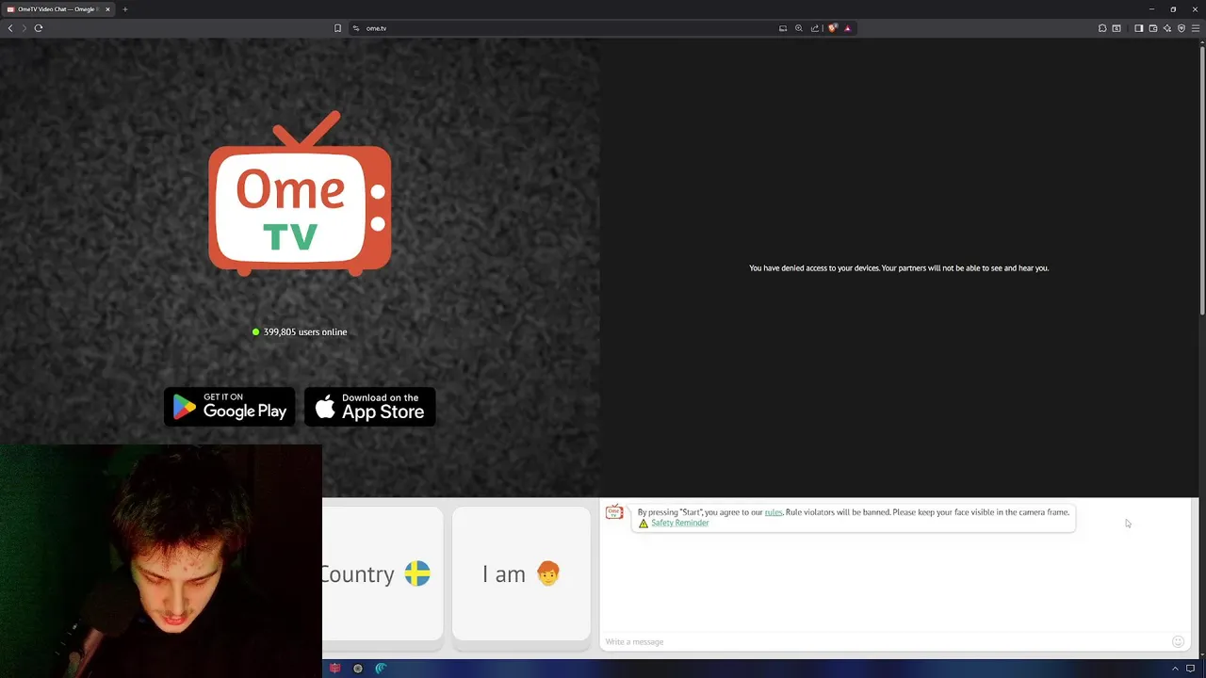Screen dimensions: 1206x678
Task: Open the Country selector with Swedish flag
Action: coord(383,573)
